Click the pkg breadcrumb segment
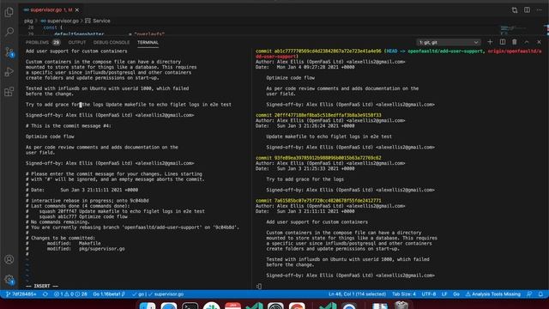The image size is (549, 309). click(x=28, y=21)
